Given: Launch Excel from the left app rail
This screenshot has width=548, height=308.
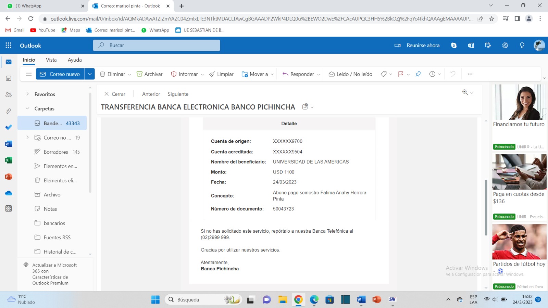Looking at the screenshot, I should click(x=9, y=160).
